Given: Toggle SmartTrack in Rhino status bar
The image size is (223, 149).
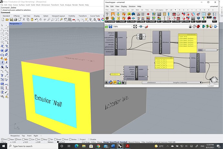Looking at the screenshot, I should click(114, 142).
